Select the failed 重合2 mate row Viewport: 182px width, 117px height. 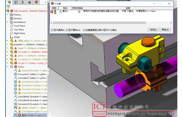[30, 115]
